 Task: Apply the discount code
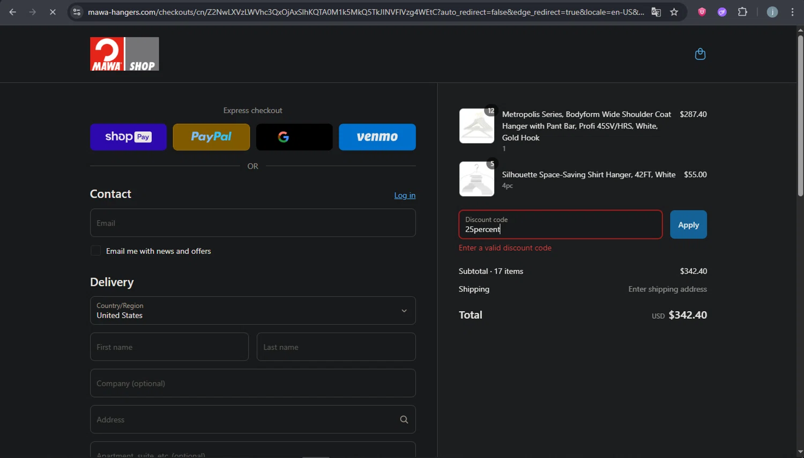click(x=688, y=224)
